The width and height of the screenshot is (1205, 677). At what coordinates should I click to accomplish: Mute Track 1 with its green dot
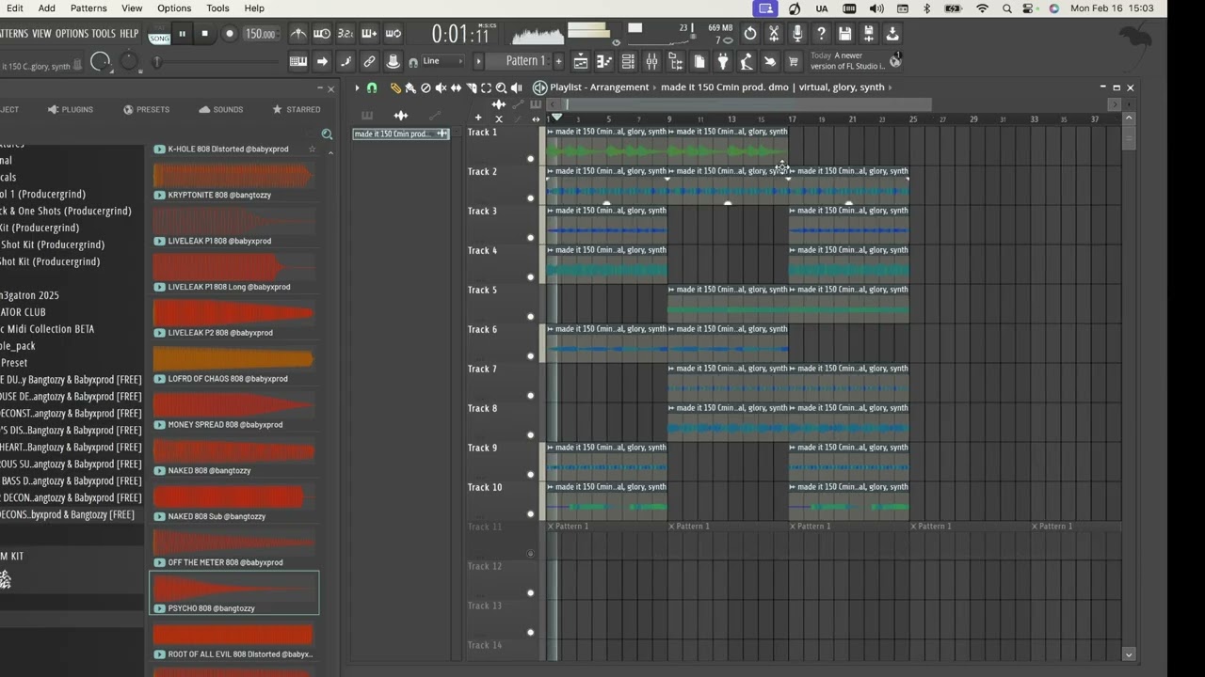pyautogui.click(x=530, y=159)
